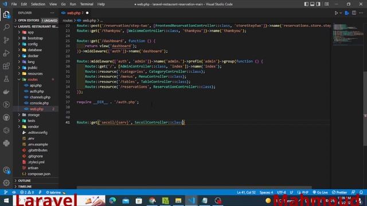The width and height of the screenshot is (367, 206).
Task: Open the Search view in activity bar
Action: click(6, 27)
